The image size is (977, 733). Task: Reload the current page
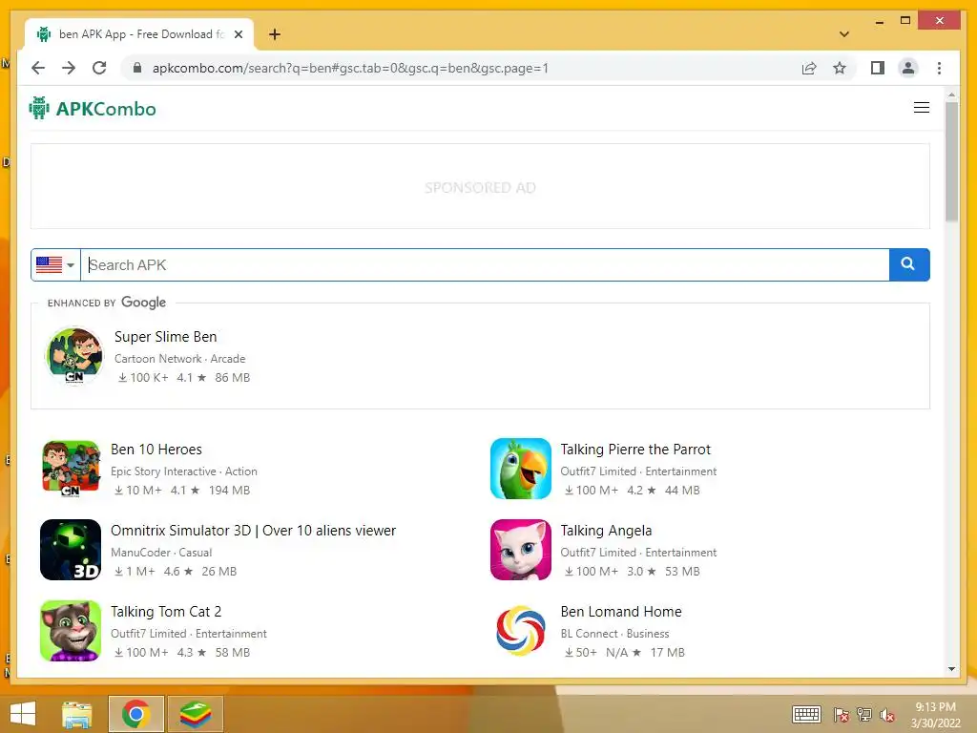tap(99, 68)
